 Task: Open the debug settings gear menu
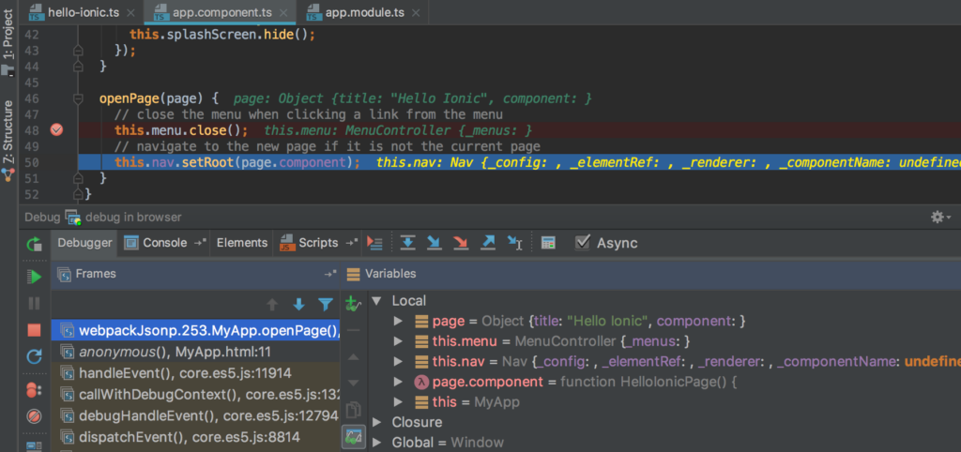tap(940, 217)
